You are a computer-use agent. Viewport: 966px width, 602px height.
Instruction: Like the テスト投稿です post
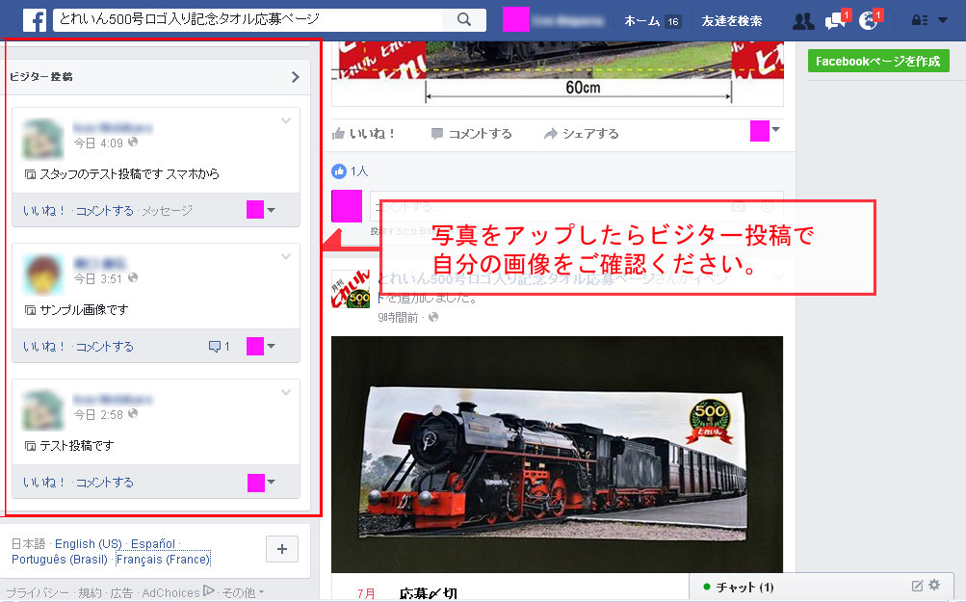[x=43, y=482]
